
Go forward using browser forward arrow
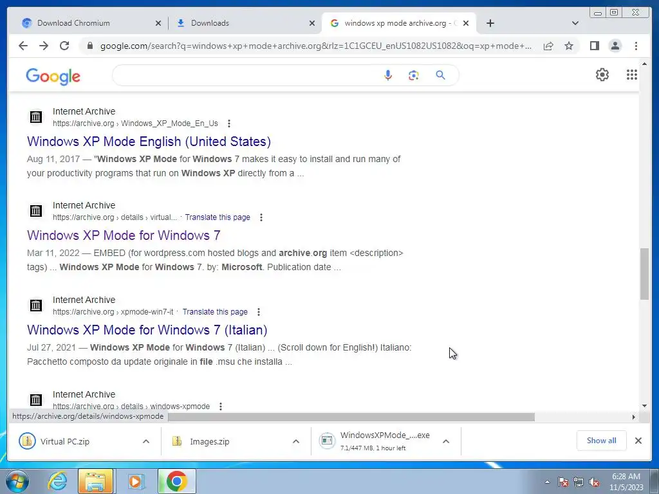pos(44,46)
